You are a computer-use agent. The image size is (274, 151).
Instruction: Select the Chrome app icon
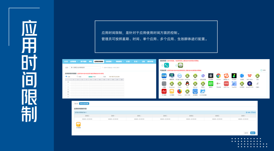(x=218, y=76)
